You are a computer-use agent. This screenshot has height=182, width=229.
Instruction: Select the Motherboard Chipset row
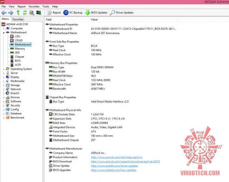click(72, 140)
